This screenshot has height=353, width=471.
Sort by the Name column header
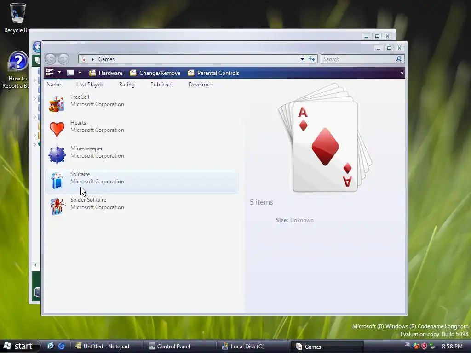[54, 85]
